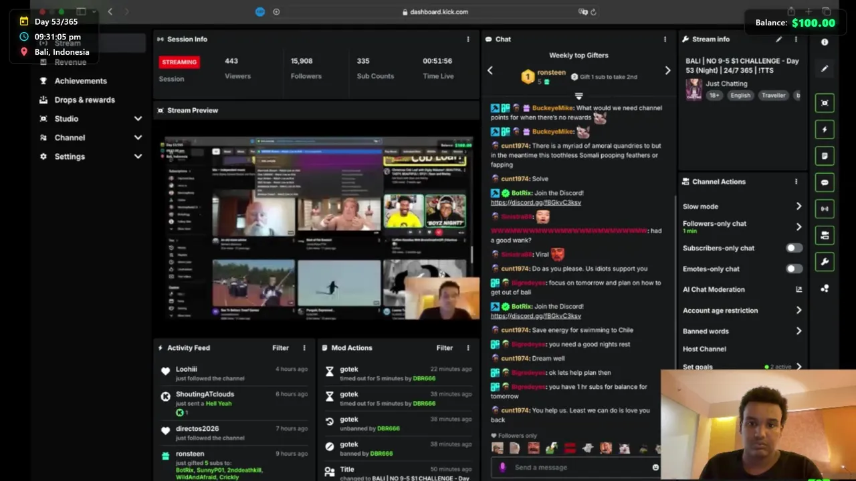
Task: Open the Session Info three-dot menu
Action: click(468, 39)
